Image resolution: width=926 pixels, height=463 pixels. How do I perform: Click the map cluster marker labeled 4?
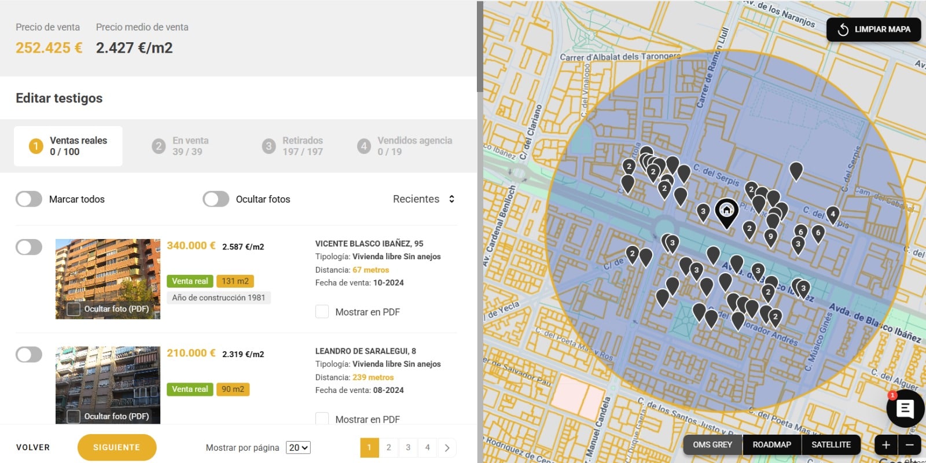pyautogui.click(x=833, y=214)
